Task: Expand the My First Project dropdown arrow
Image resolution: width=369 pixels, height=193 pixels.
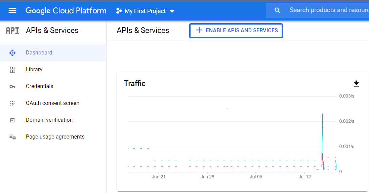Action: (172, 11)
